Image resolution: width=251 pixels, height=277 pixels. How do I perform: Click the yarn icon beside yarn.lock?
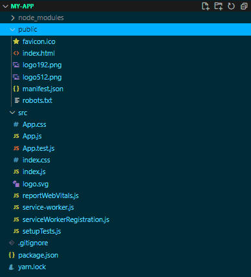[x=12, y=267]
